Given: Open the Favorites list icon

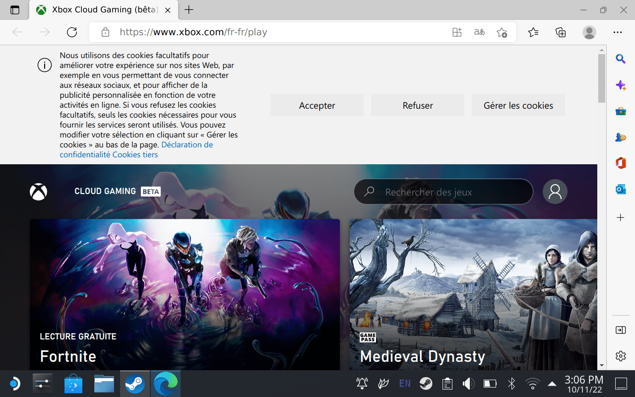Looking at the screenshot, I should pos(533,32).
